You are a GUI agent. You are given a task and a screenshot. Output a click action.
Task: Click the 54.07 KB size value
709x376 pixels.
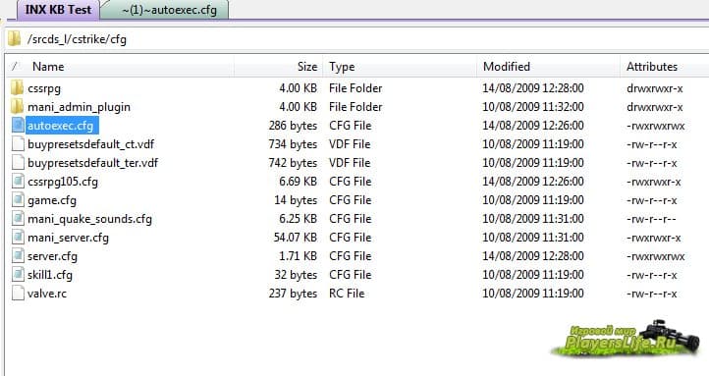[x=296, y=238]
